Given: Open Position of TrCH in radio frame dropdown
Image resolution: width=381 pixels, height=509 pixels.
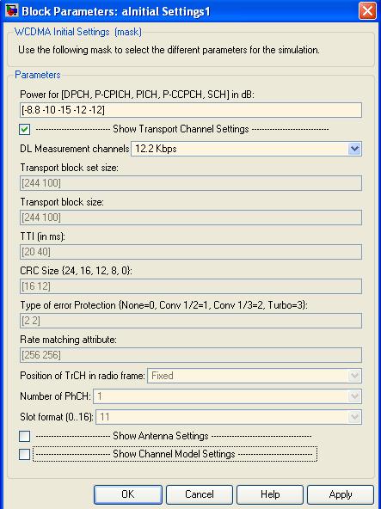Looking at the screenshot, I should (x=354, y=376).
